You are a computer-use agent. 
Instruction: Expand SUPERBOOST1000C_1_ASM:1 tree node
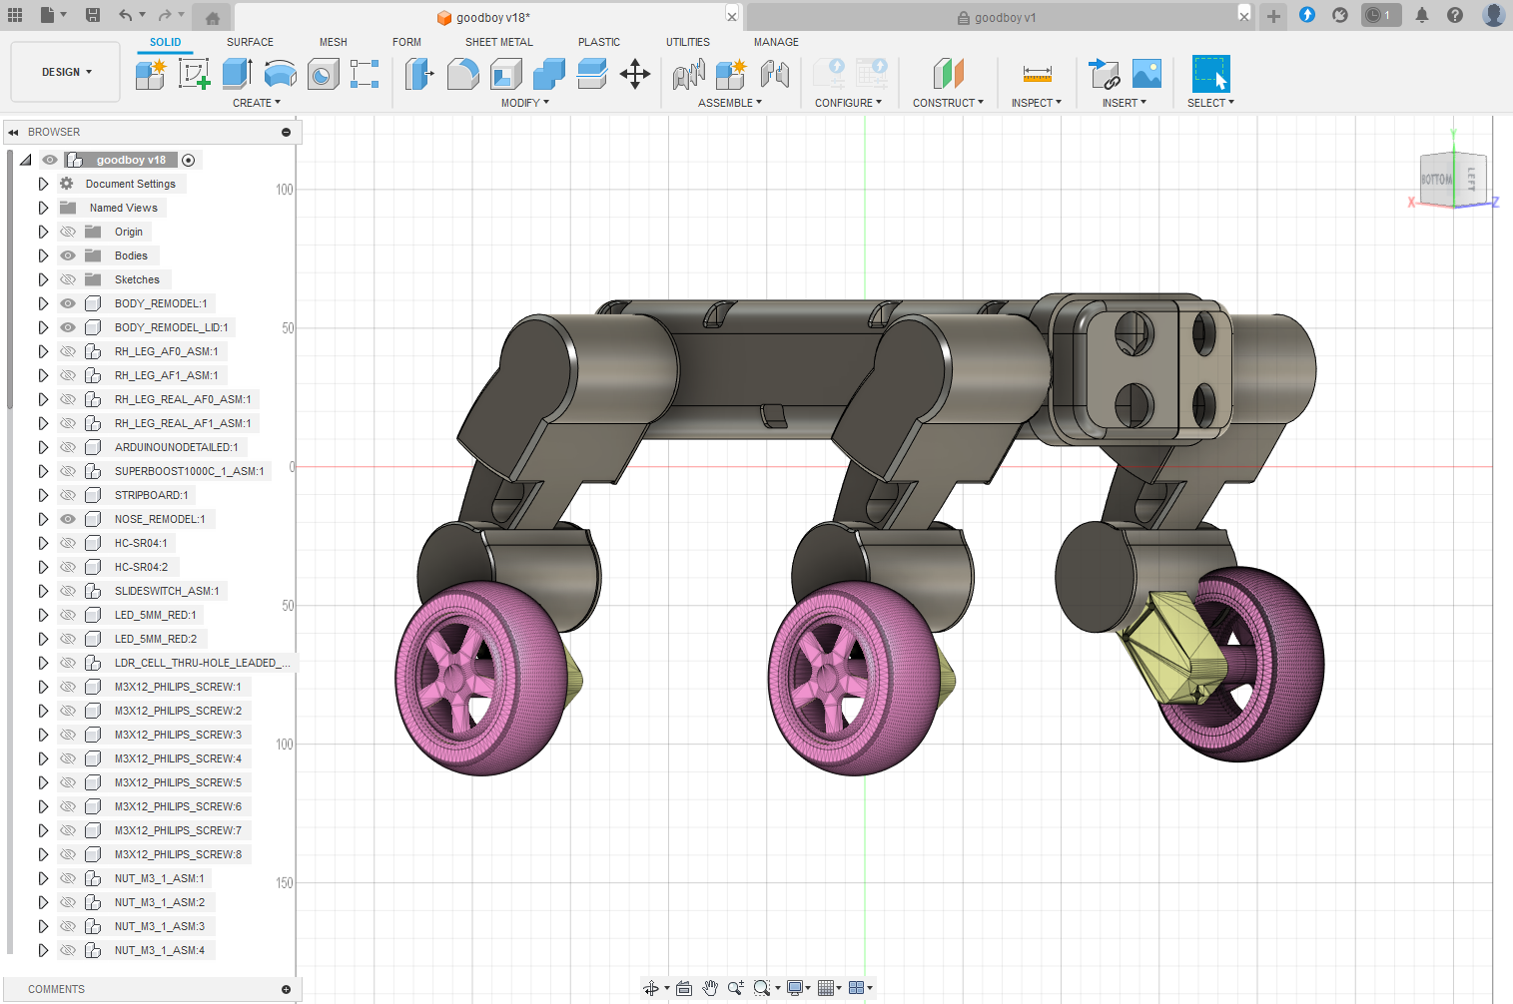43,471
